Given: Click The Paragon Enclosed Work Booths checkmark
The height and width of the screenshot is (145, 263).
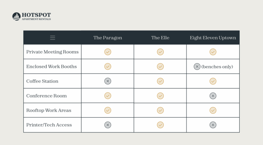Looking at the screenshot, I should click(108, 67).
